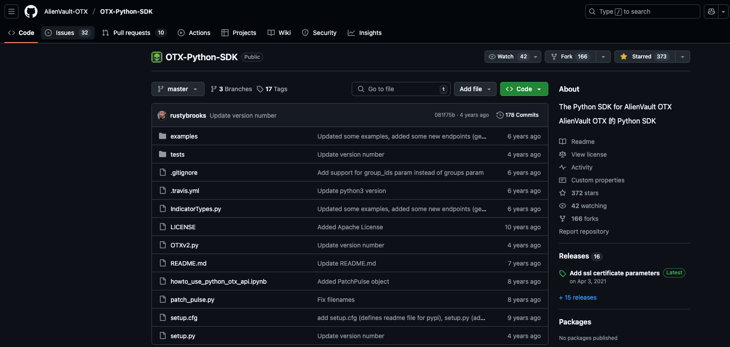The width and height of the screenshot is (730, 347).
Task: Open the Wiki tab
Action: tap(279, 33)
